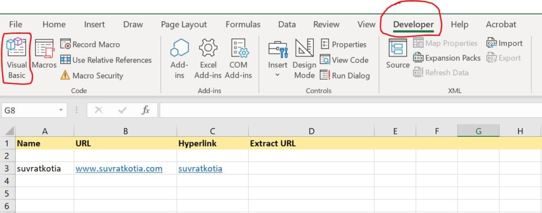Open the Visual Basic editor
Viewport: 542px width, 213px height.
[16, 58]
